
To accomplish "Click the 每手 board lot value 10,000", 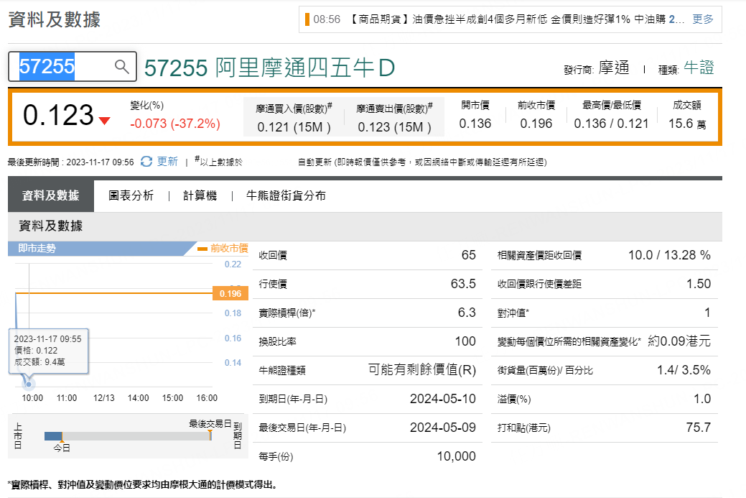I will coord(456,456).
